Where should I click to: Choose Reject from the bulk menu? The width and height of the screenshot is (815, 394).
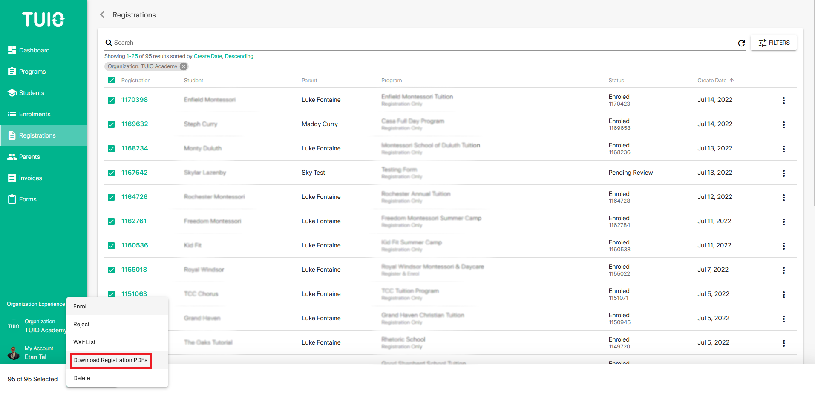click(x=117, y=324)
